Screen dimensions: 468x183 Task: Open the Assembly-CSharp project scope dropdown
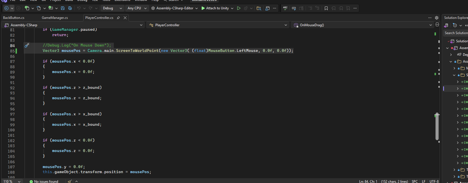coord(74,25)
